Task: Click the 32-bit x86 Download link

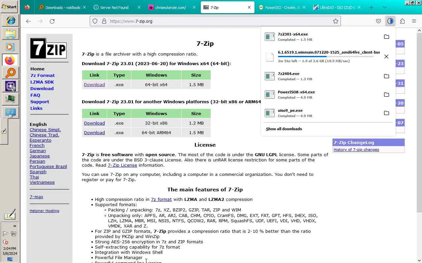Action: pos(94,123)
